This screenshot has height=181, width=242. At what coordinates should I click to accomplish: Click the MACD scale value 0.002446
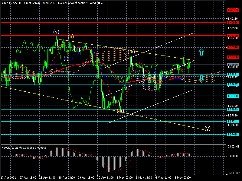[x=233, y=147]
